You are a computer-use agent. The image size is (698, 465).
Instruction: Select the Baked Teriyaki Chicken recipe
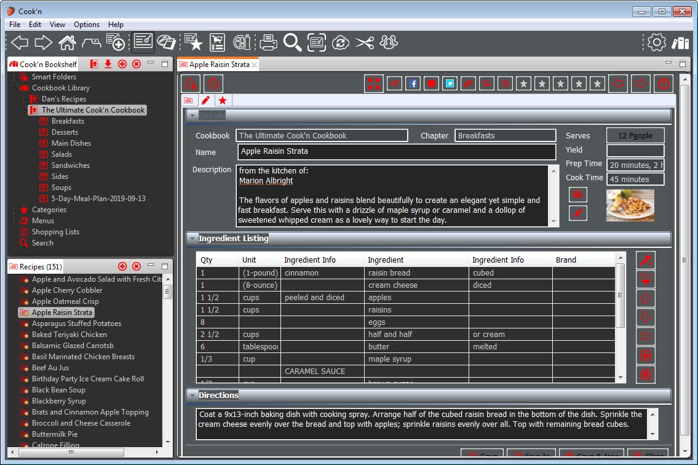tap(69, 335)
